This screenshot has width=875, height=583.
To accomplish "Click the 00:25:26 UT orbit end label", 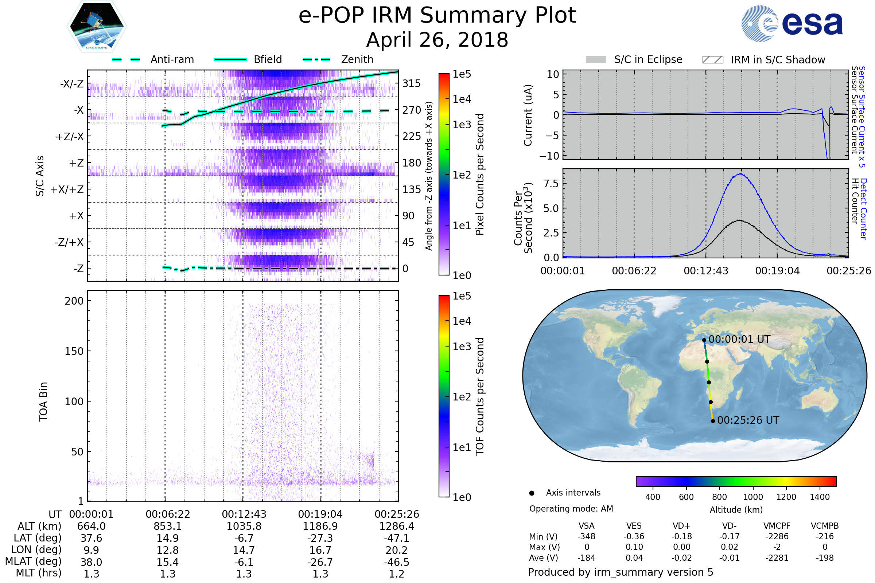I will click(748, 420).
